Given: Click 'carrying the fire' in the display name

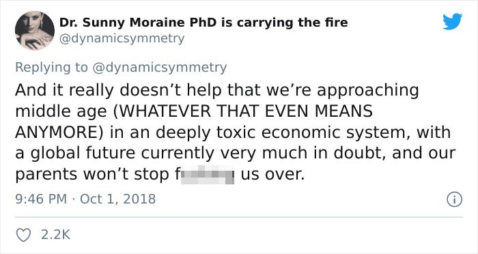Looking at the screenshot, I should (292, 23).
